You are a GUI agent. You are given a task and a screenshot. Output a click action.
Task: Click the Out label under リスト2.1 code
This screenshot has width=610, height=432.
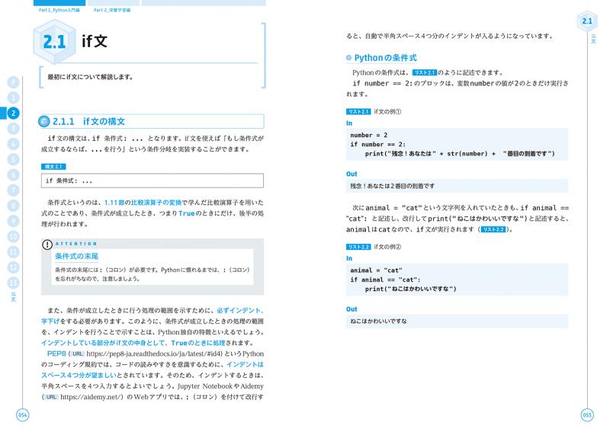tap(352, 174)
